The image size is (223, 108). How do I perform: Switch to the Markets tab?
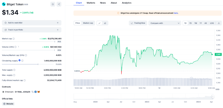91,3
